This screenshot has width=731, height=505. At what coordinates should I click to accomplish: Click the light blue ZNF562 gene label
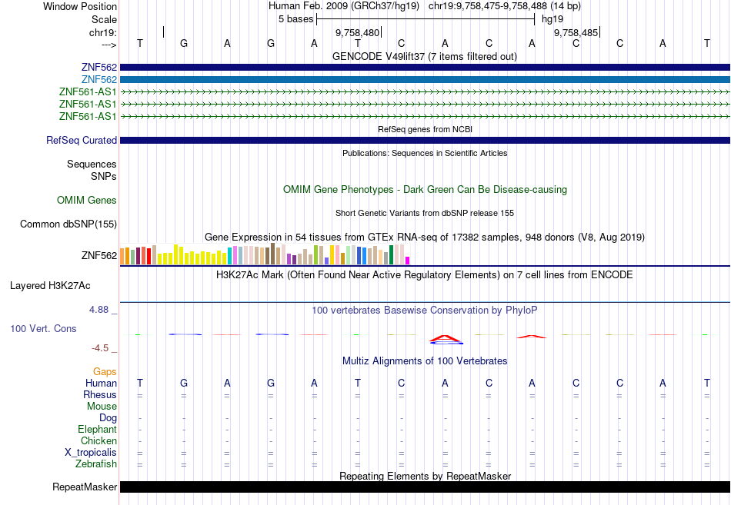(98, 79)
